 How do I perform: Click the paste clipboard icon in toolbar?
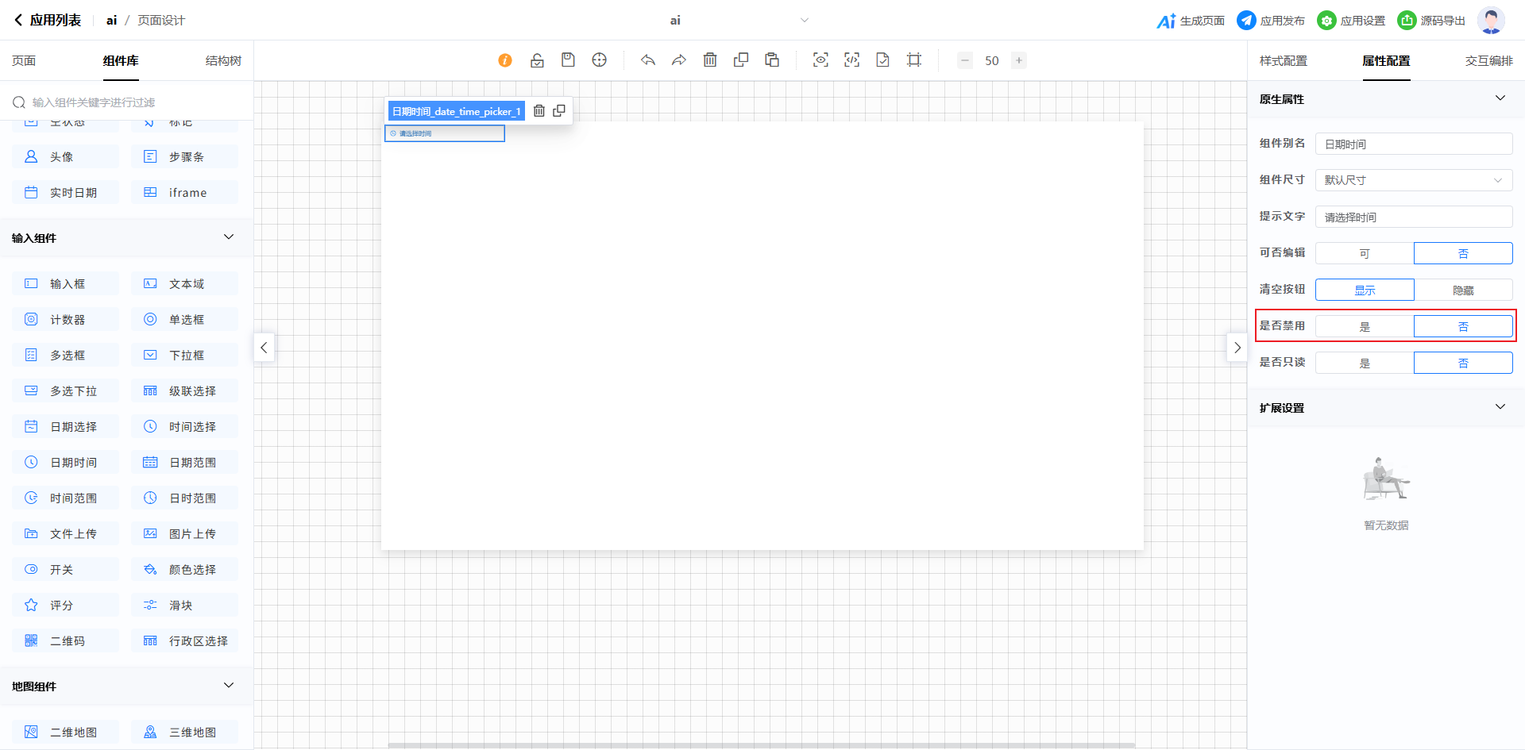(x=772, y=60)
